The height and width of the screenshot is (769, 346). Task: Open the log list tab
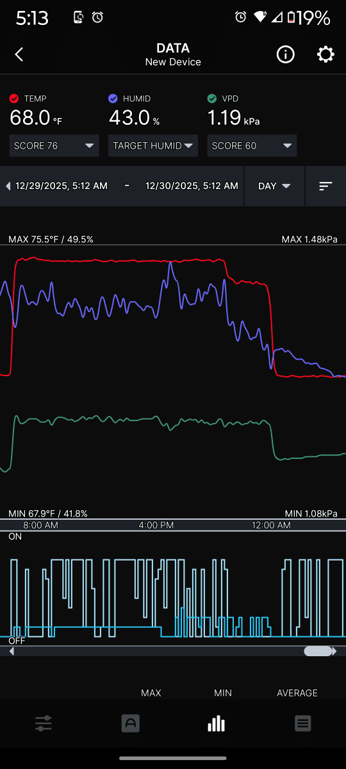click(303, 724)
